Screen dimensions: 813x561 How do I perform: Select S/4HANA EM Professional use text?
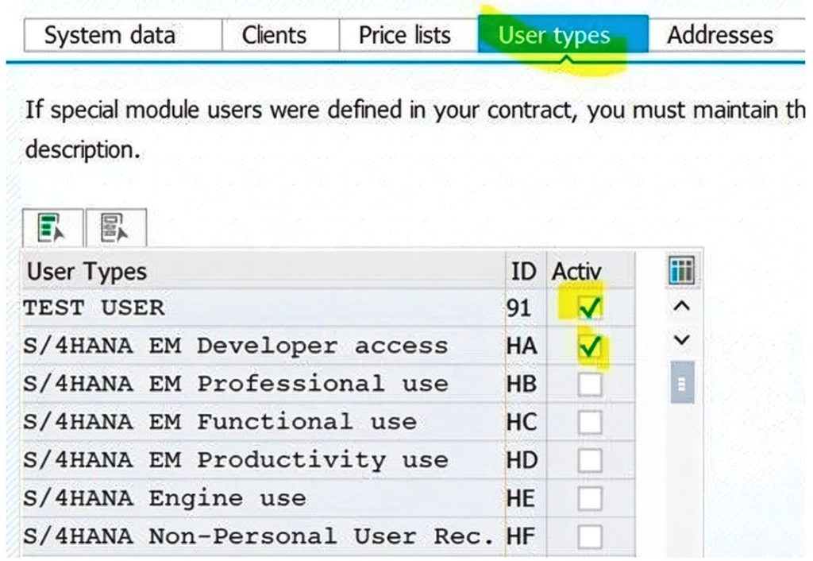[x=235, y=385]
